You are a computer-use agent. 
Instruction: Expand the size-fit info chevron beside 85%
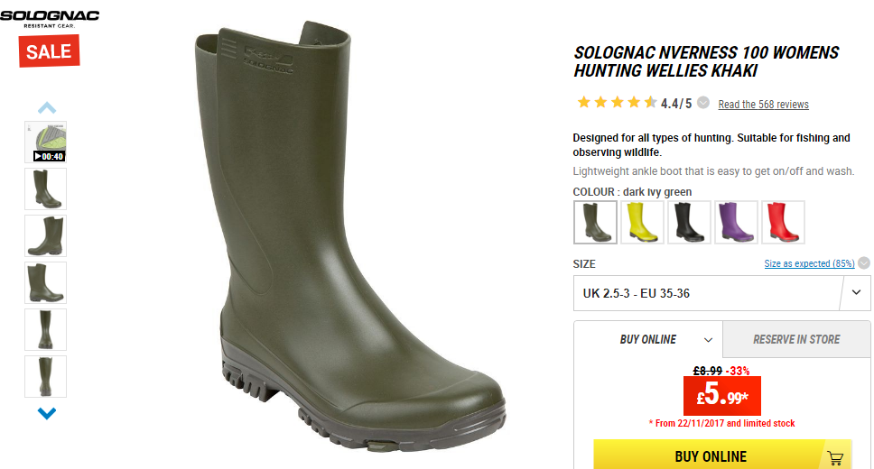(864, 262)
